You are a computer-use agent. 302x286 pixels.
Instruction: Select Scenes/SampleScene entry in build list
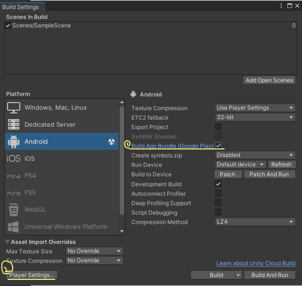[x=151, y=26]
